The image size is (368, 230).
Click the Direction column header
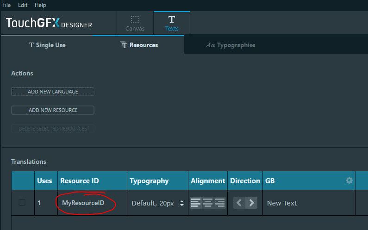245,180
